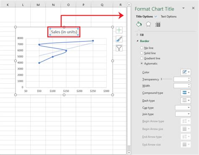Open the Join type dropdown

click(x=183, y=114)
